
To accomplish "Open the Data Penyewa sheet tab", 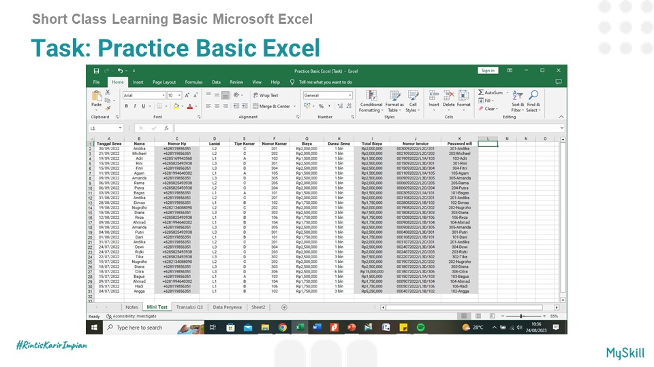I will [x=227, y=307].
